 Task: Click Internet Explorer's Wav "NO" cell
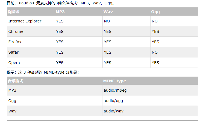107,21
